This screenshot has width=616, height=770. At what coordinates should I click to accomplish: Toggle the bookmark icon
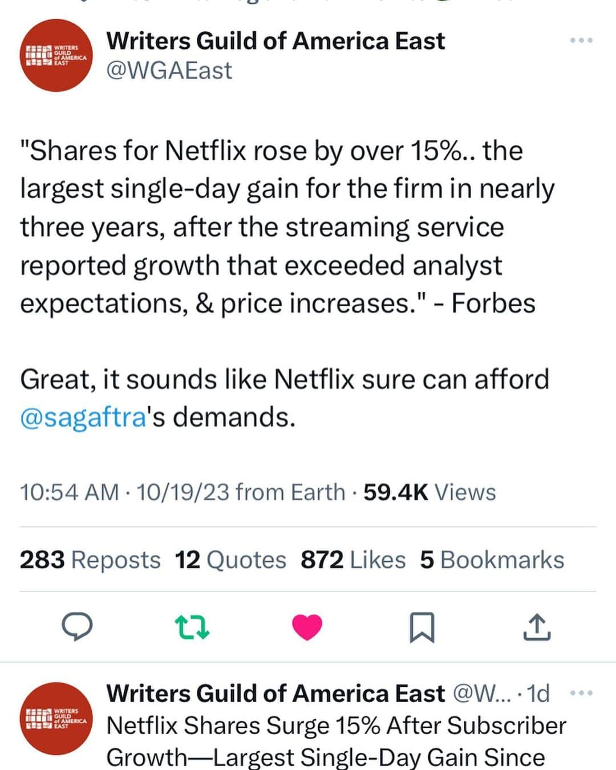coord(422,627)
